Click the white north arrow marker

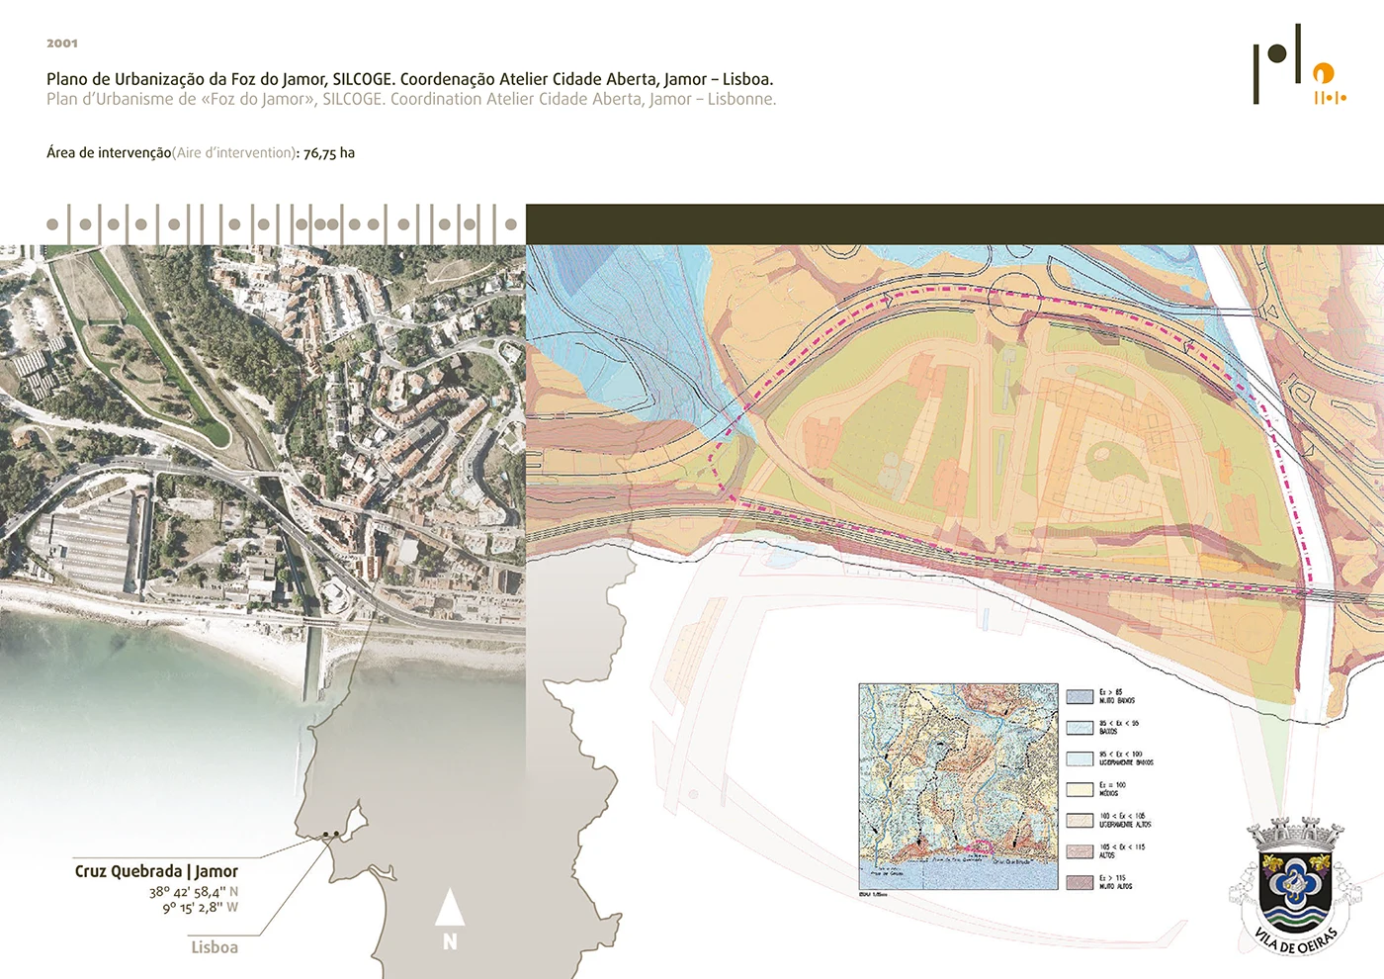(x=450, y=921)
